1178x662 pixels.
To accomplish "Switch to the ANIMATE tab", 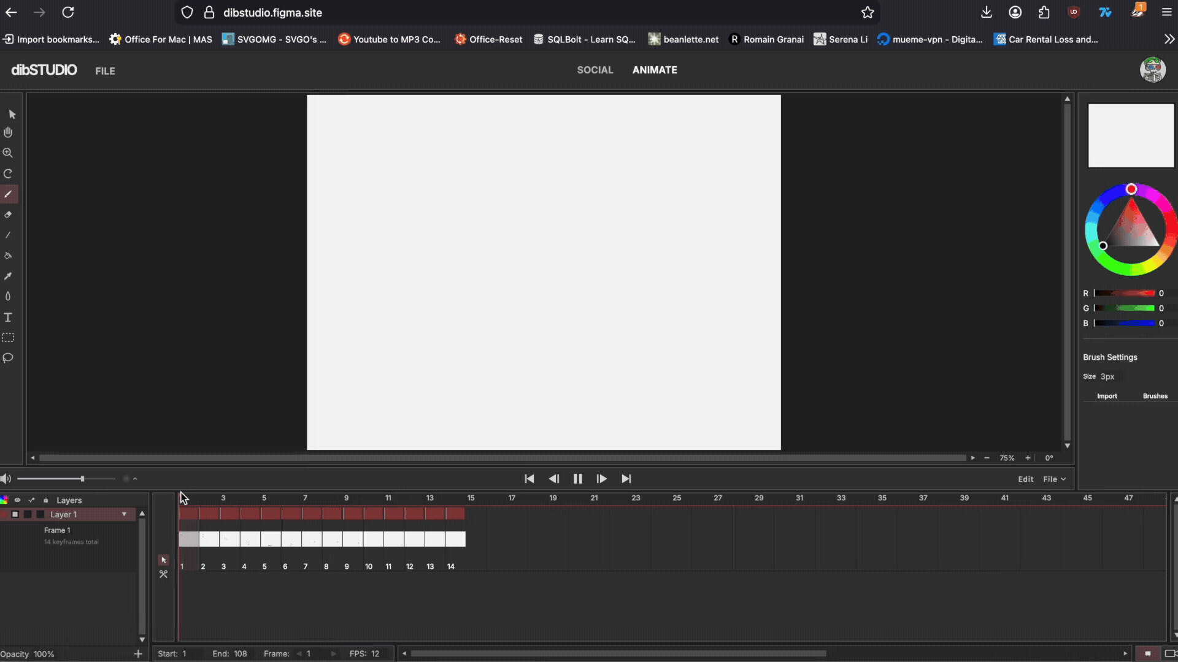I will pos(655,70).
